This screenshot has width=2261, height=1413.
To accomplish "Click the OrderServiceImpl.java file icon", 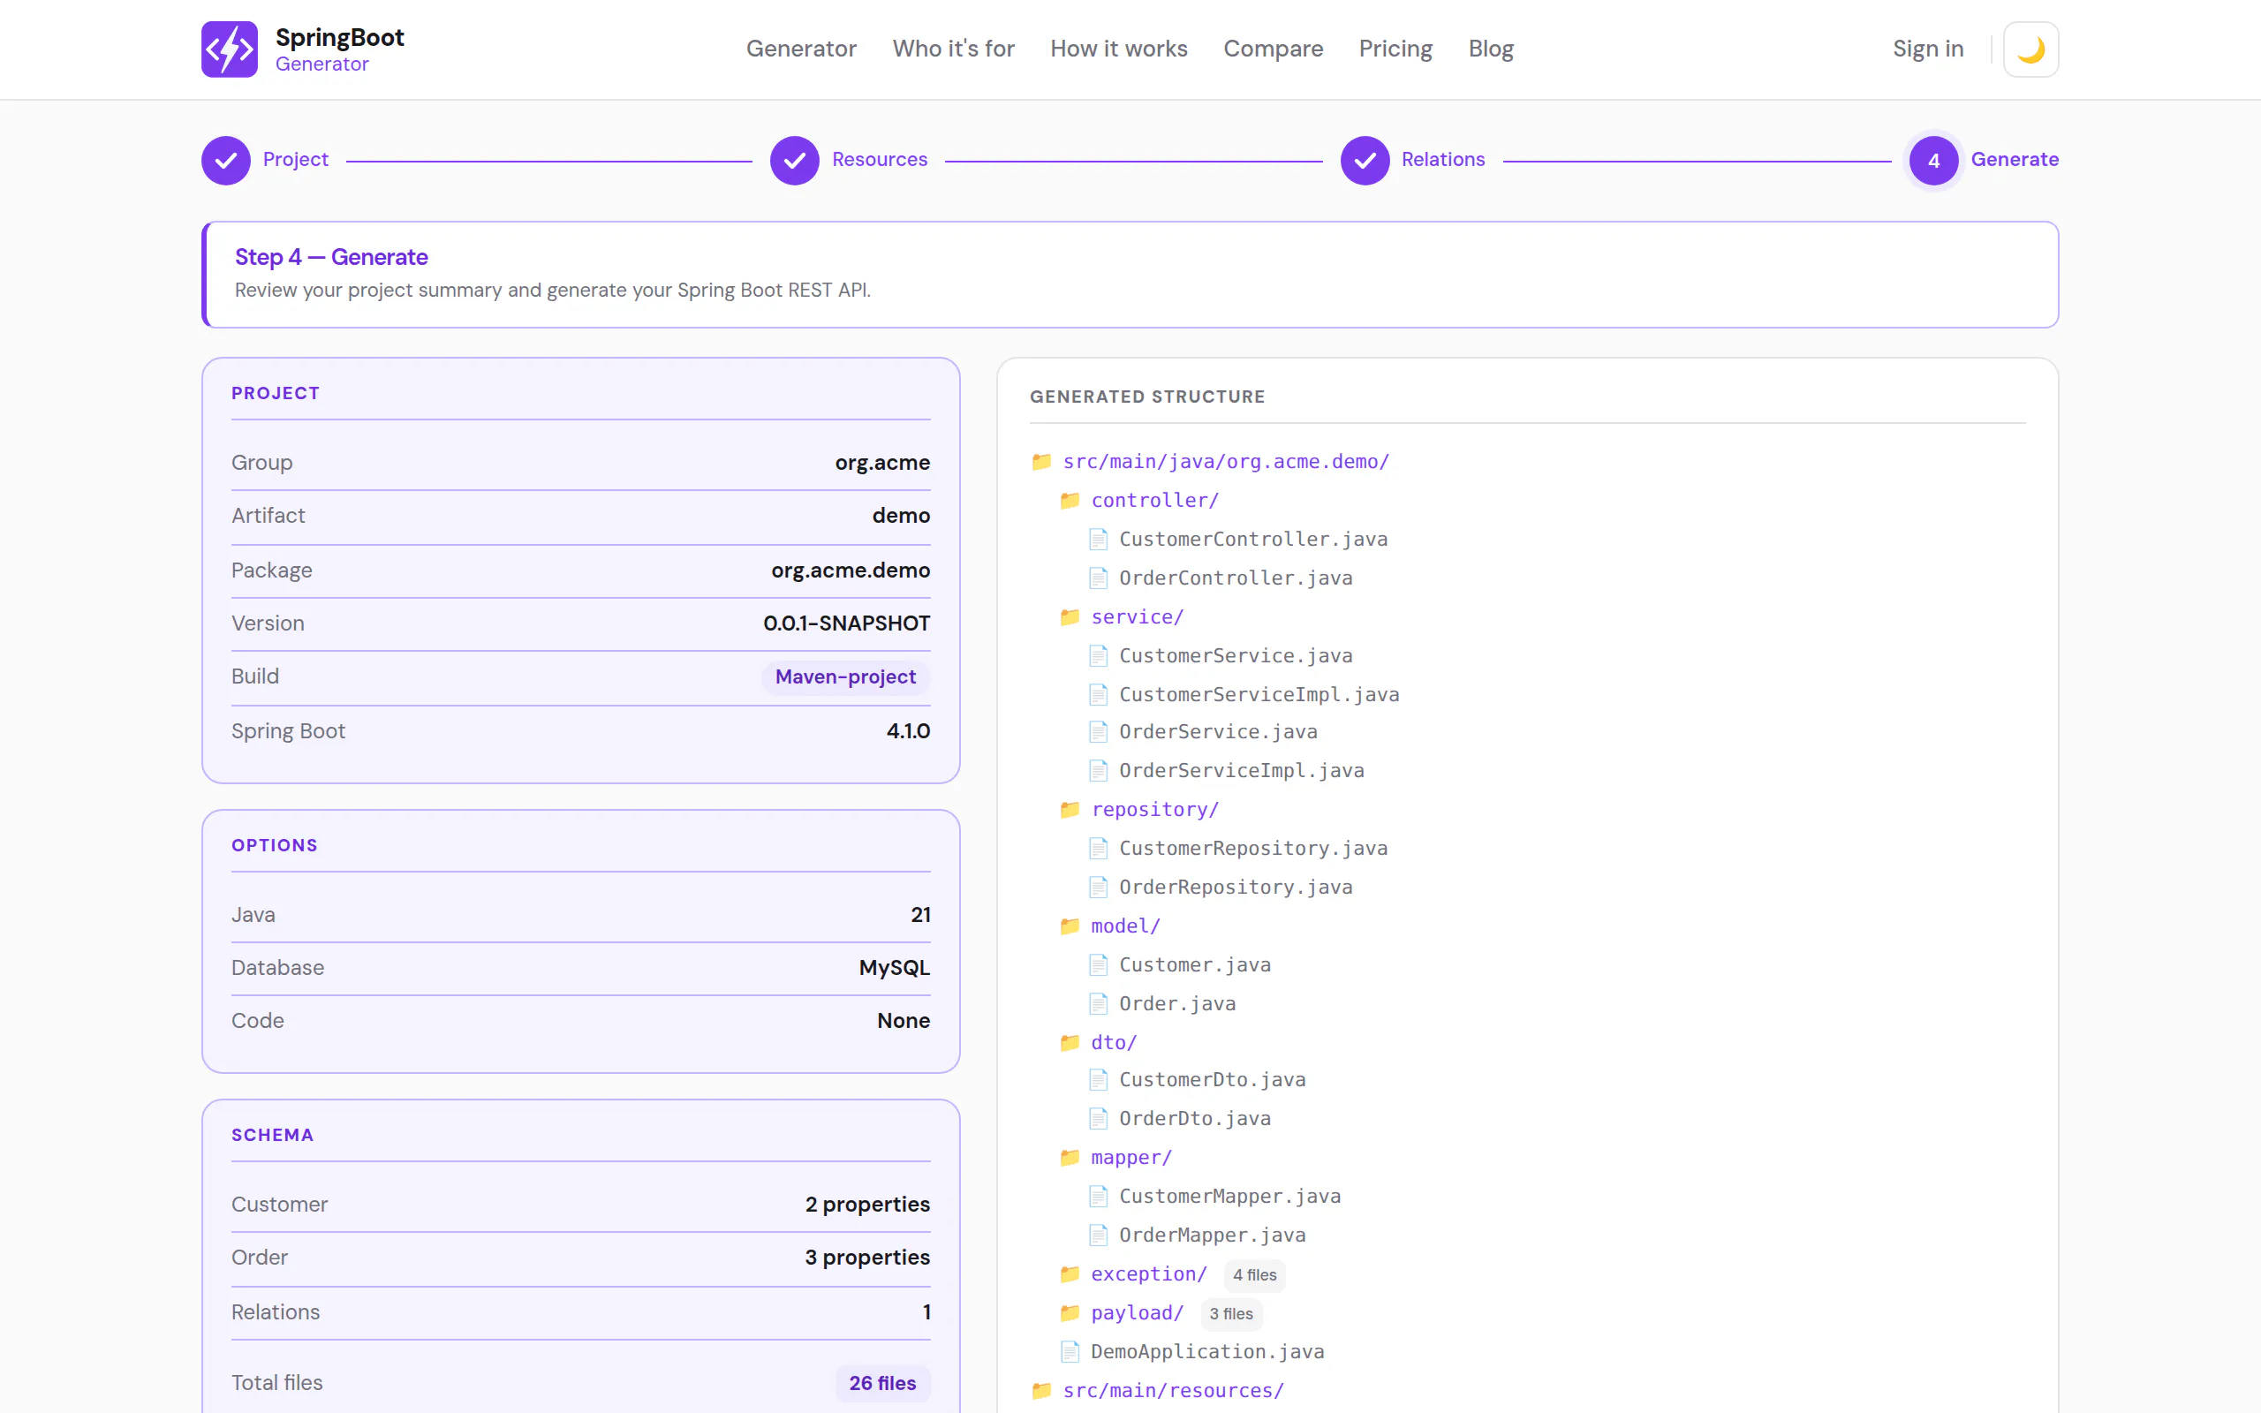I will (x=1098, y=771).
